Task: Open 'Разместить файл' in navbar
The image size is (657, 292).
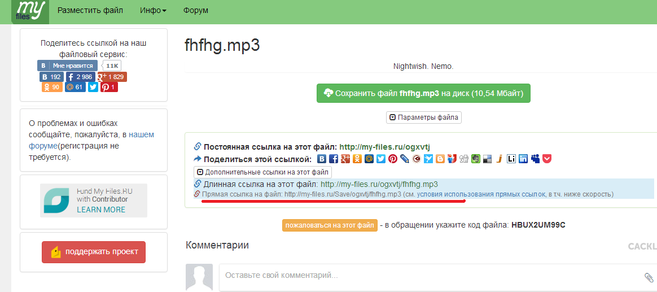Action: coord(90,11)
